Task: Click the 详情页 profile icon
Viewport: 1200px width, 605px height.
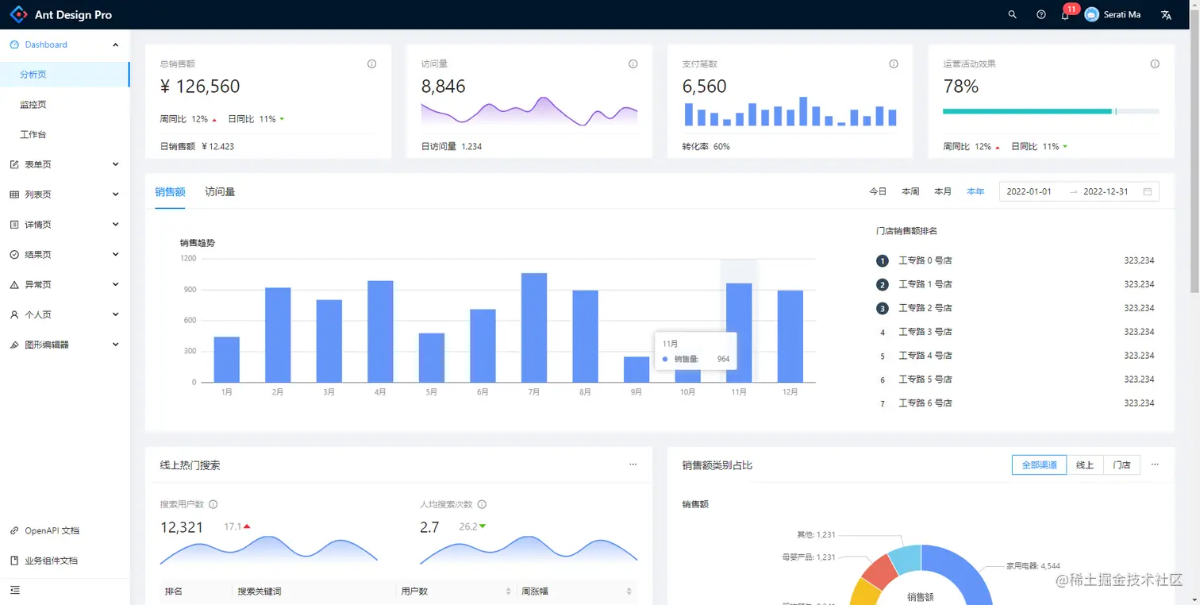Action: pyautogui.click(x=14, y=225)
